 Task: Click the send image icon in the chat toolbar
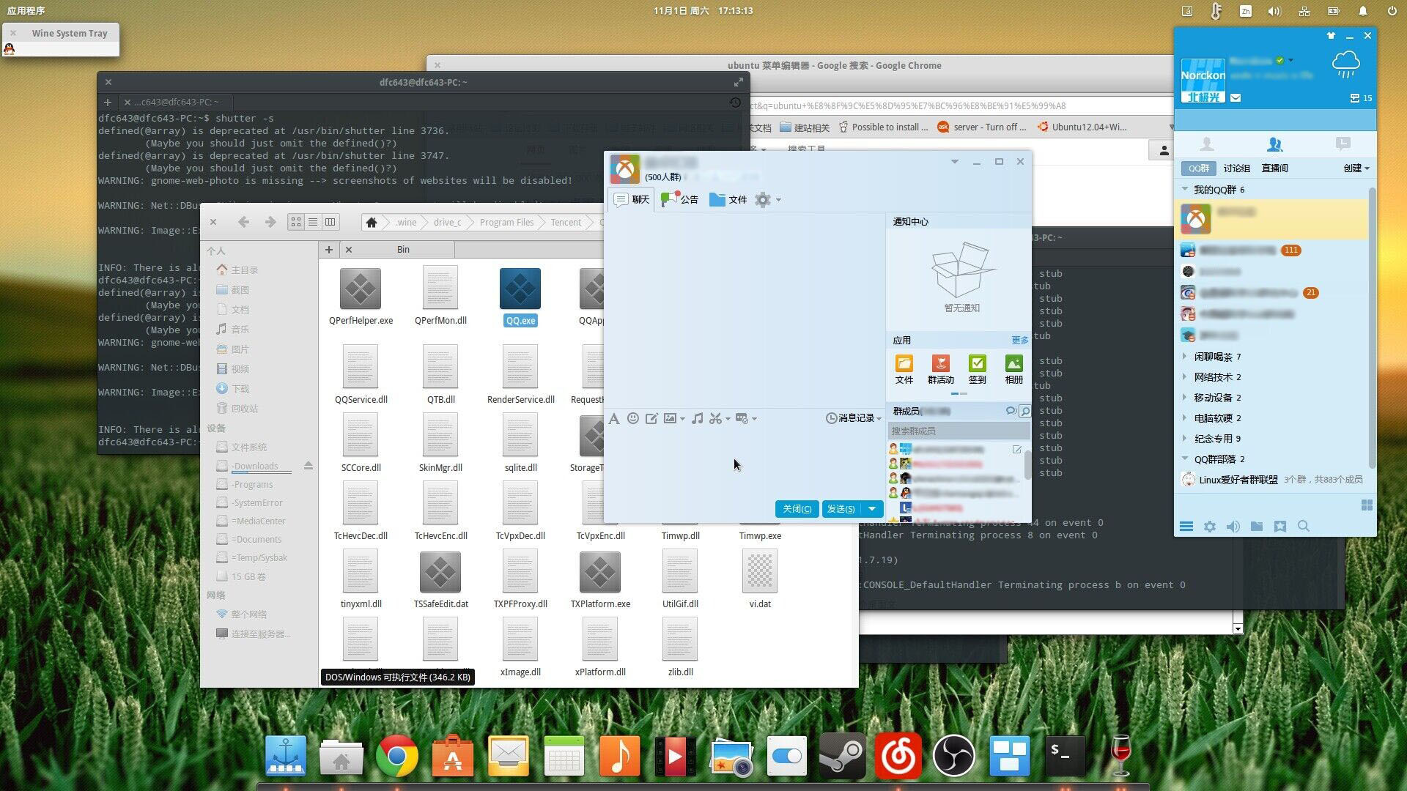[x=670, y=418]
